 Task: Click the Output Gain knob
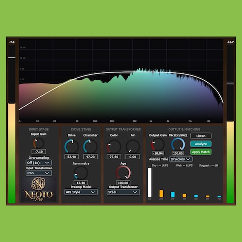coord(158,144)
